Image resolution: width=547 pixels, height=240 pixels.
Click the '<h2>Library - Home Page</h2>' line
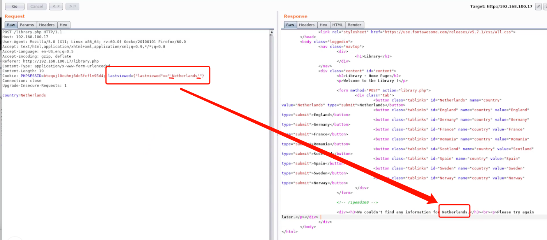[369, 76]
